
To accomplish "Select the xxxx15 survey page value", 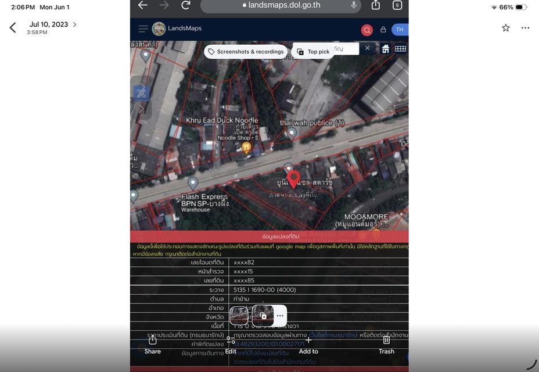I will click(x=243, y=271).
